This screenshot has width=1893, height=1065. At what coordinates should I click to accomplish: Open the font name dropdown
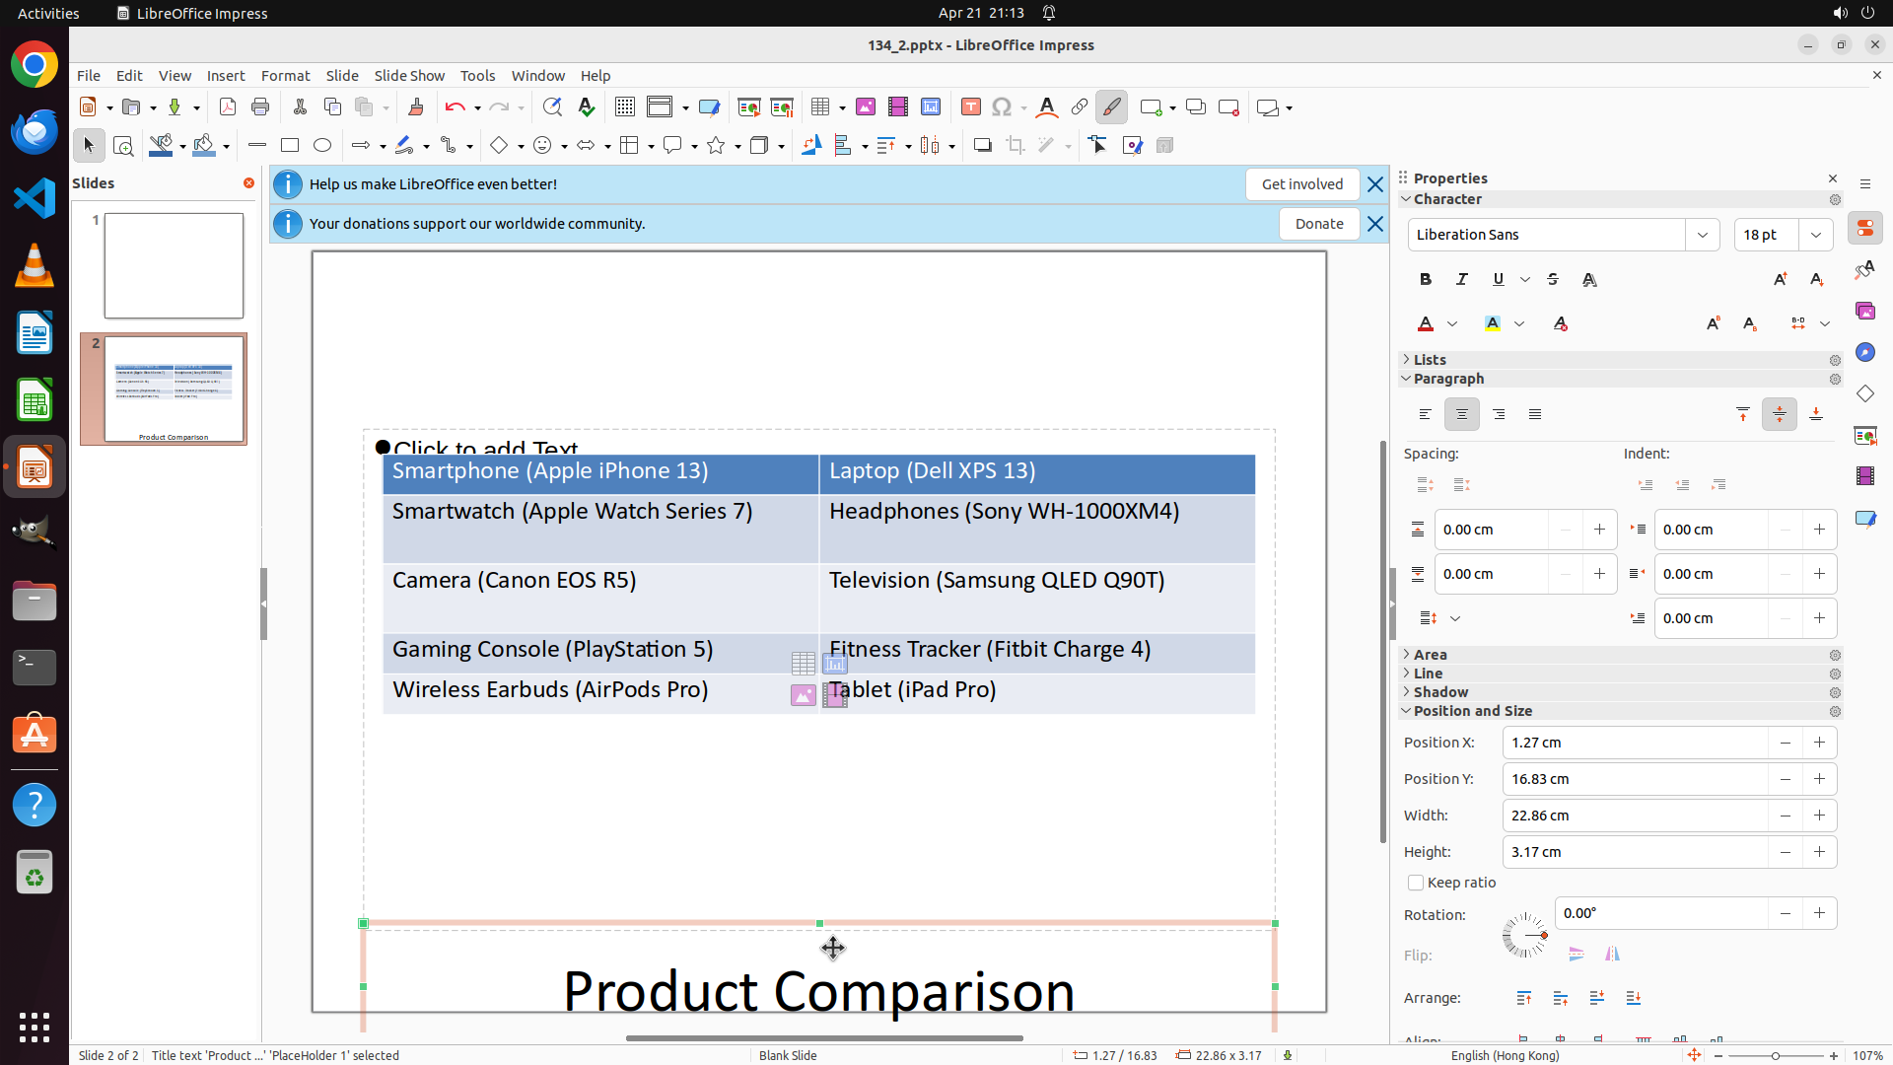pos(1703,235)
